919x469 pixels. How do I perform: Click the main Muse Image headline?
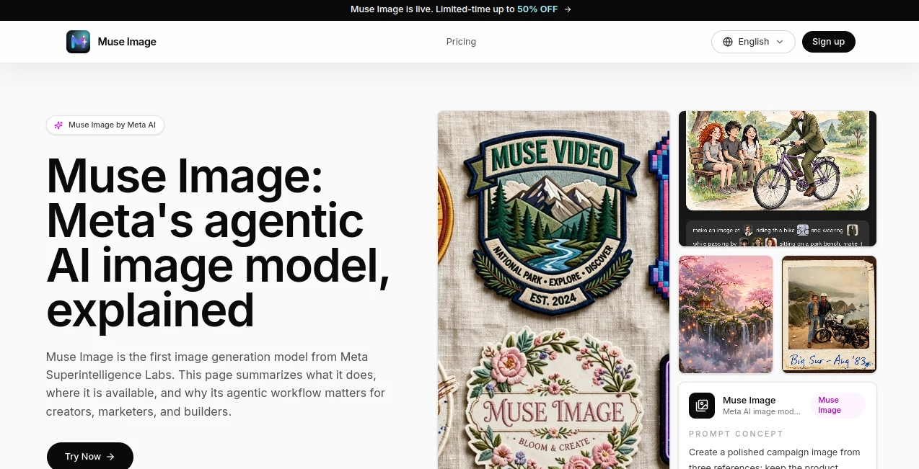click(218, 242)
